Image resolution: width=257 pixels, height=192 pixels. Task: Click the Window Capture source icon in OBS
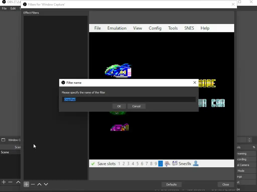(3, 140)
